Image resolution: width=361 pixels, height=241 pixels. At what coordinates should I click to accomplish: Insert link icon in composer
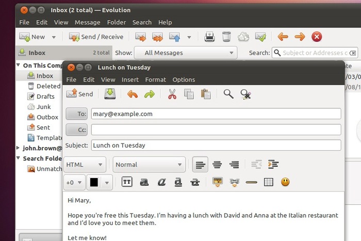coord(235,182)
